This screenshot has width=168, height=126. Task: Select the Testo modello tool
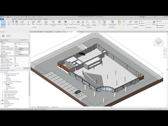[x=83, y=23]
